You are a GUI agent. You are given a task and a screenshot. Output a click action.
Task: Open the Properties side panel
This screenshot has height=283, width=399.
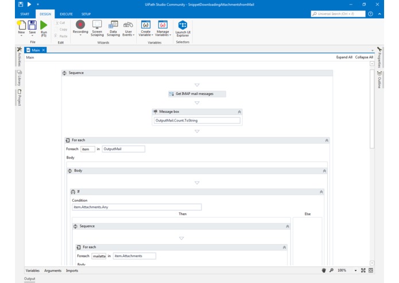coord(379,57)
